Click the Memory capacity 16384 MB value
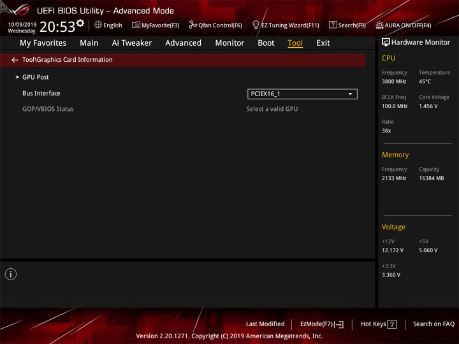The width and height of the screenshot is (459, 344). click(431, 178)
